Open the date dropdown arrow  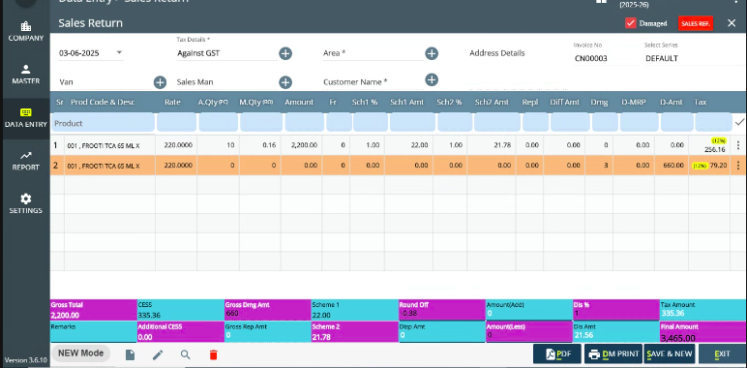pos(119,52)
